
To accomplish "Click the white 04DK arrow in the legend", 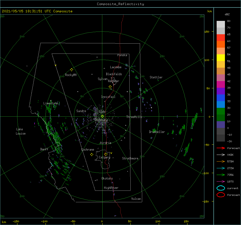I will (221, 155).
